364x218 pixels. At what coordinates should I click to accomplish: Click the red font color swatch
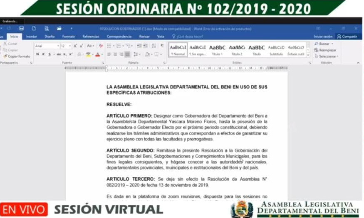(x=97, y=54)
